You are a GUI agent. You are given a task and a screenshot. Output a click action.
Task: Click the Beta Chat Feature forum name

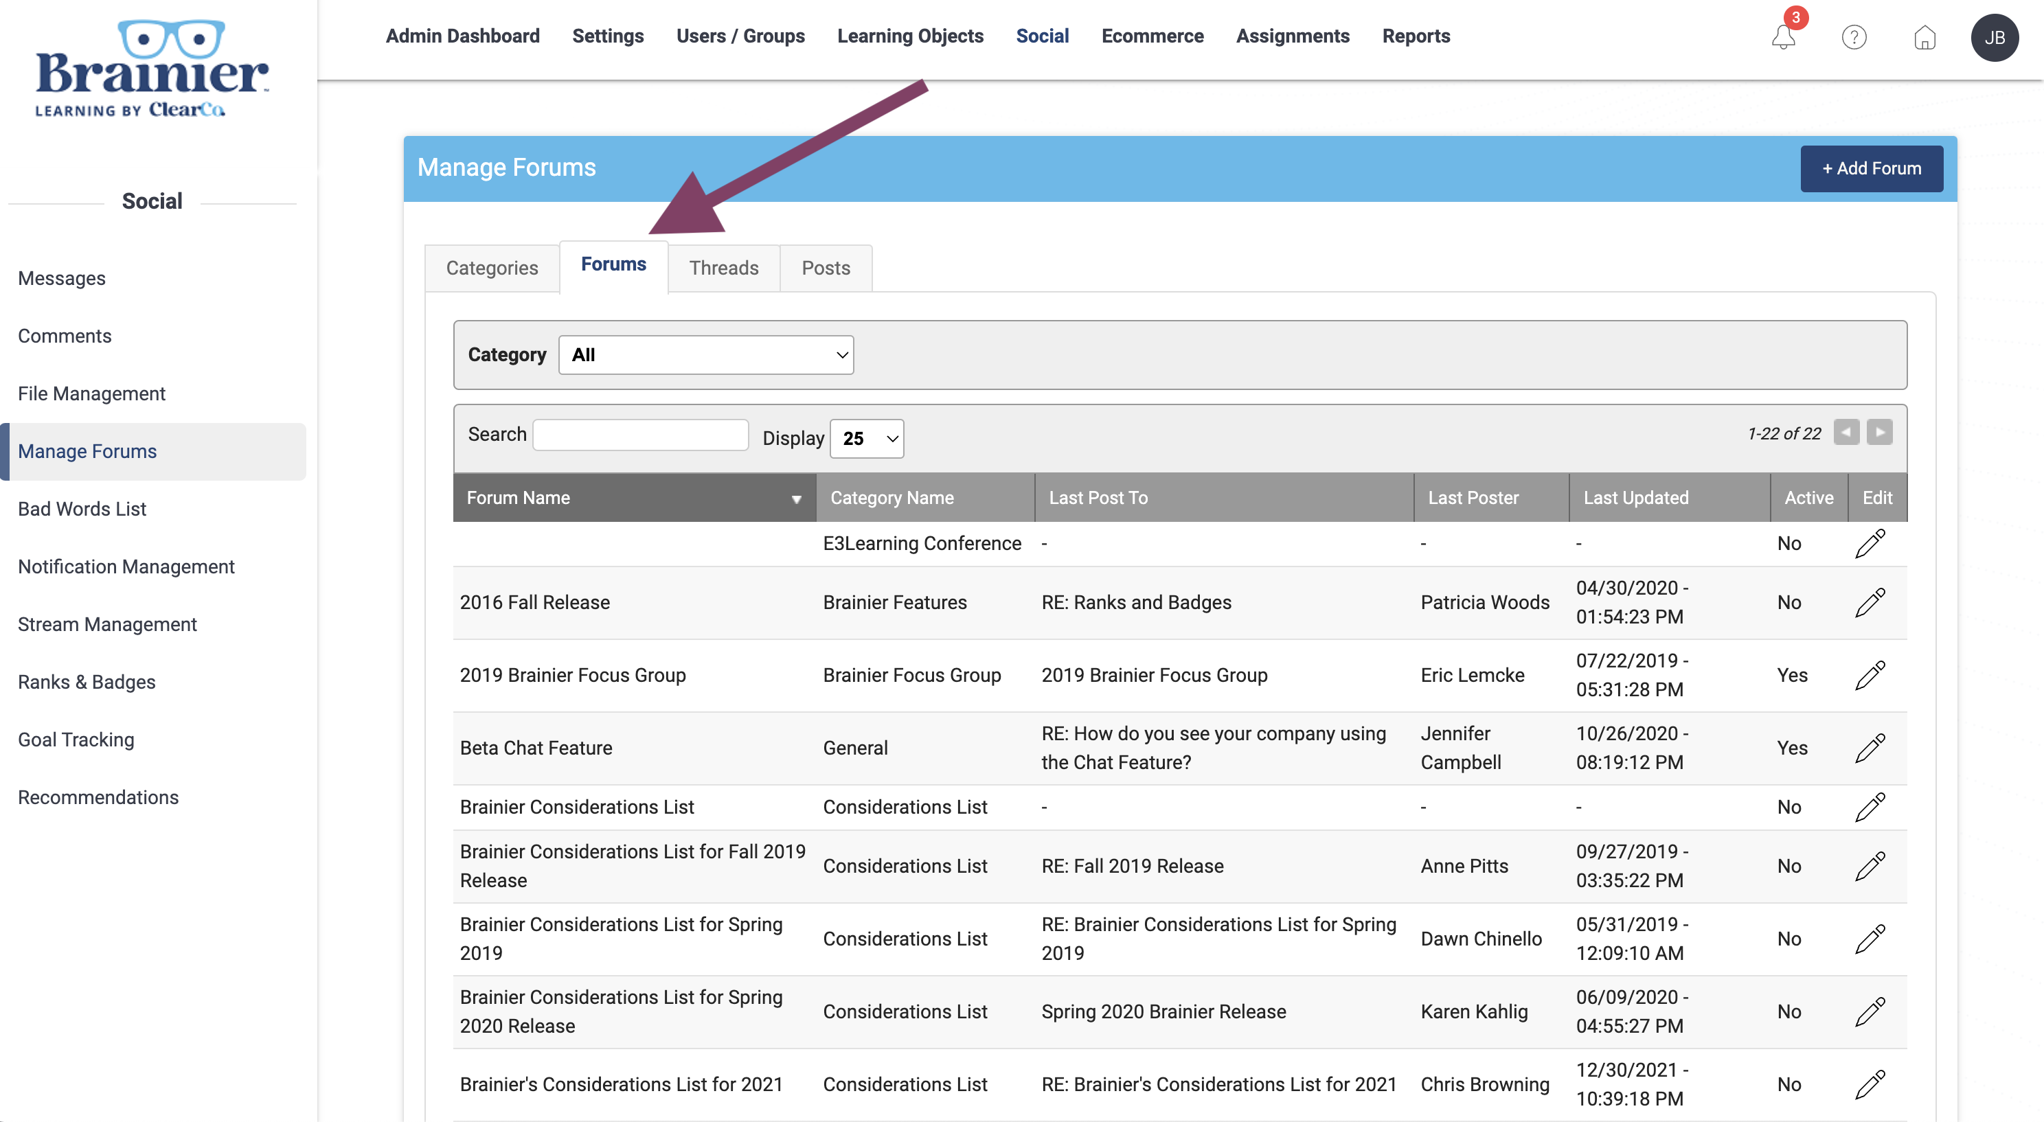click(x=536, y=748)
